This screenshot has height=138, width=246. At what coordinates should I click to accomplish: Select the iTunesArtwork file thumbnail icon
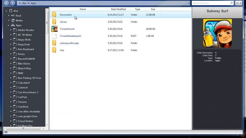[x=55, y=29]
